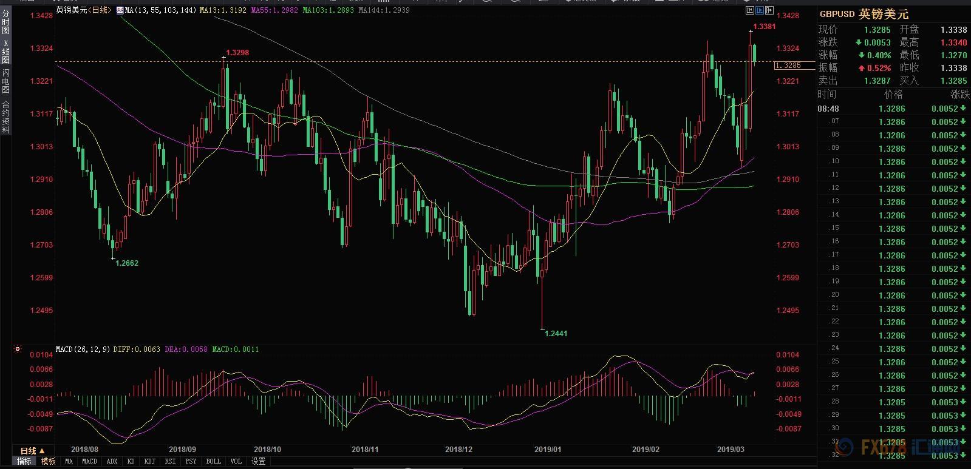The height and width of the screenshot is (469, 971).
Task: Click the MACD(26,12,9) parameter label
Action: click(x=83, y=349)
